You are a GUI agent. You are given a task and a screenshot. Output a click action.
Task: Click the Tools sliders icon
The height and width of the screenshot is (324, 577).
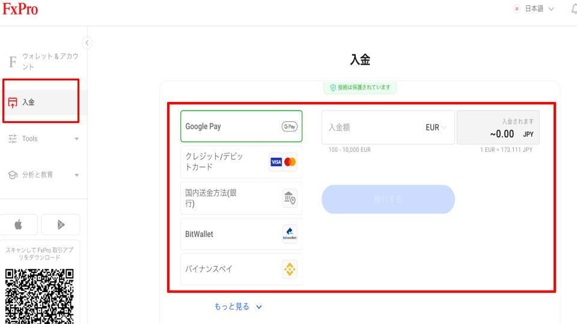click(x=13, y=139)
